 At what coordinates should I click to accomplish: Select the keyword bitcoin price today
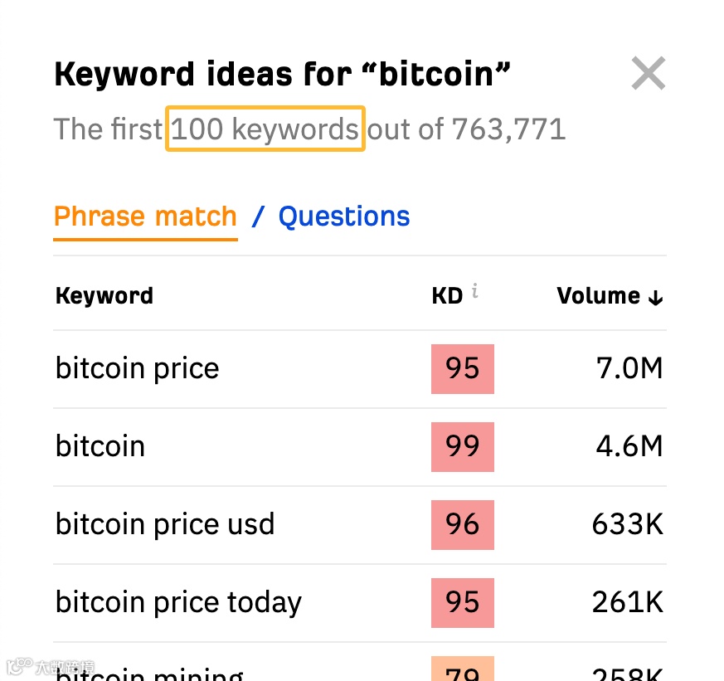(x=177, y=602)
